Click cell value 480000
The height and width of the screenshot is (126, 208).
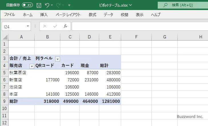click(110, 80)
